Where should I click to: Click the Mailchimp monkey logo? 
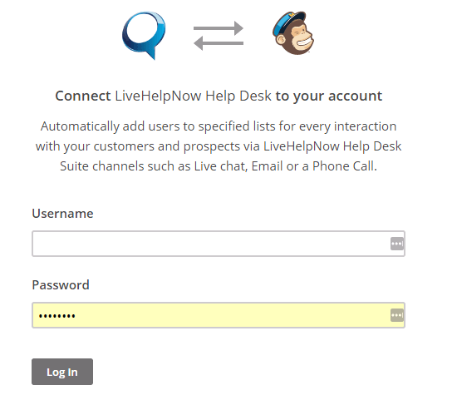point(293,33)
